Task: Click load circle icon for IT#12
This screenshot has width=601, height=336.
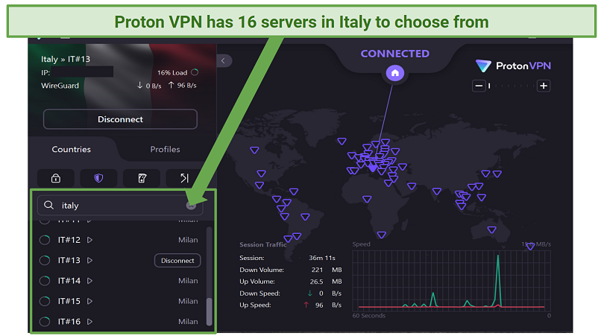Action: (45, 240)
